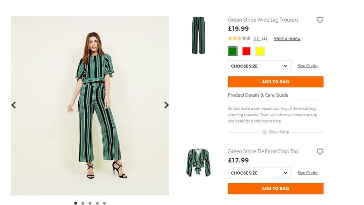The image size is (364, 205).
Task: Favorite the Green Stripe Wide Leg Trousers heart
Action: [320, 20]
